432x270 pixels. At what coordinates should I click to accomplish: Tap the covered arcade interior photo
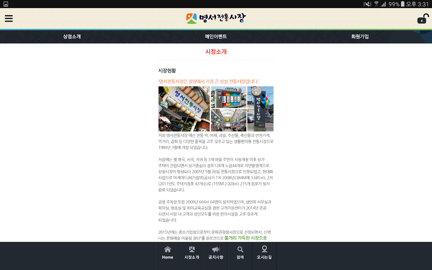coord(228,120)
